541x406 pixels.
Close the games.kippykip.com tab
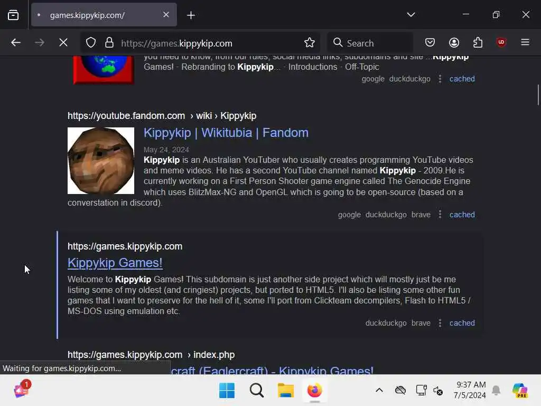click(166, 14)
